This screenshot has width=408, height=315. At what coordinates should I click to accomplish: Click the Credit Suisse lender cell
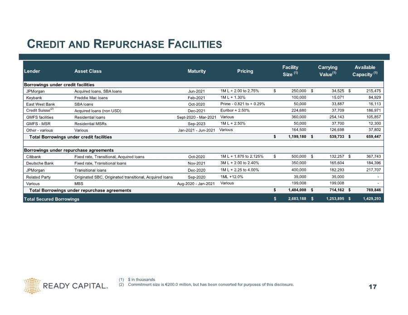40,110
